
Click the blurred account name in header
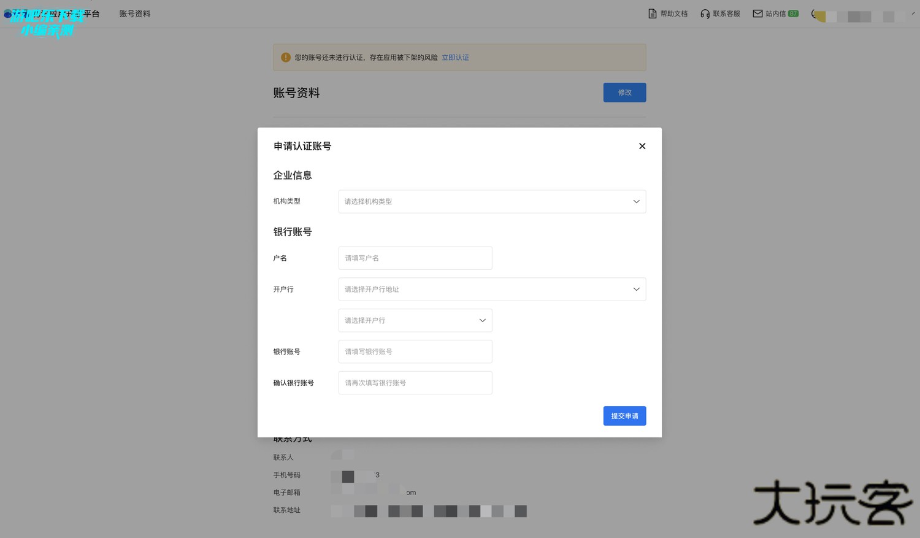click(x=859, y=17)
